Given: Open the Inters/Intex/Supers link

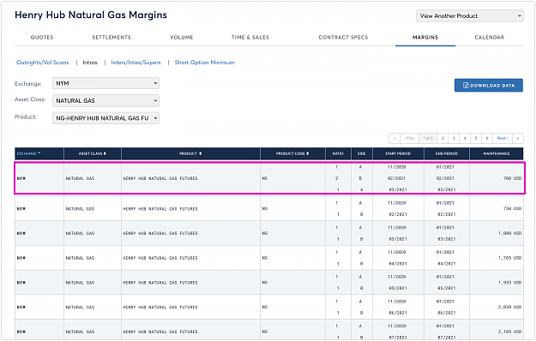Looking at the screenshot, I should [136, 63].
